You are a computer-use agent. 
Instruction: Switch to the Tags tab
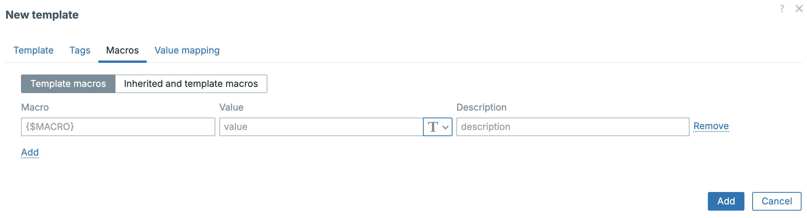tap(80, 50)
